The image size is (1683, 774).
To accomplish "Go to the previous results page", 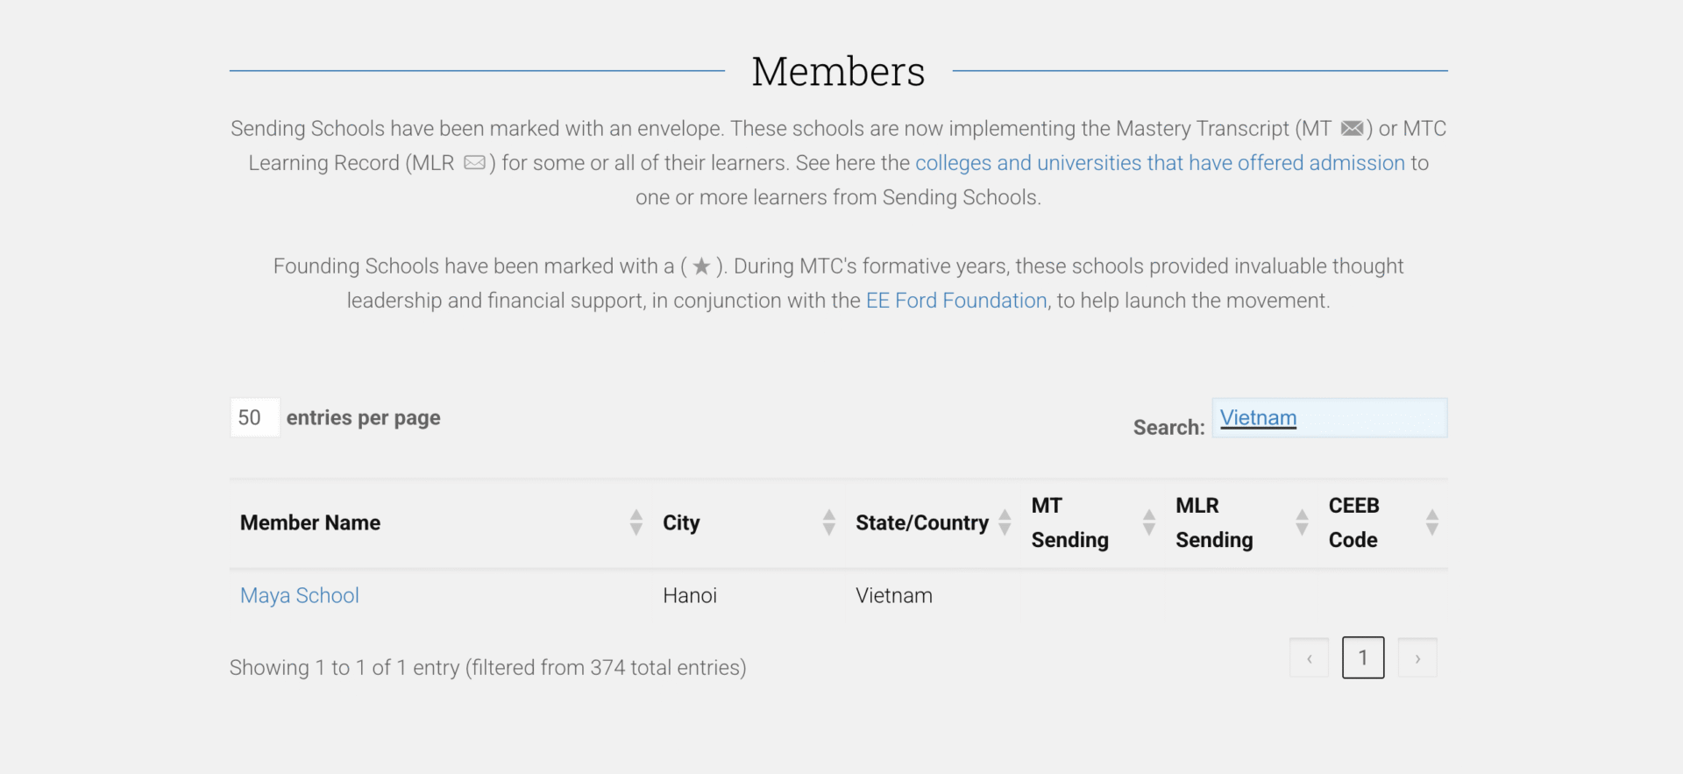I will coord(1309,658).
